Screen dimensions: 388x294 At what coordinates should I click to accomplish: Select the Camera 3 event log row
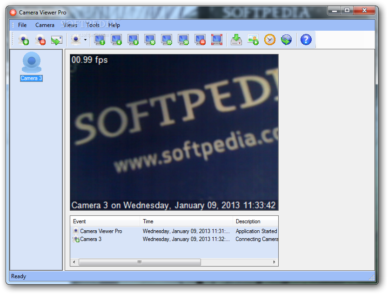pyautogui.click(x=174, y=239)
